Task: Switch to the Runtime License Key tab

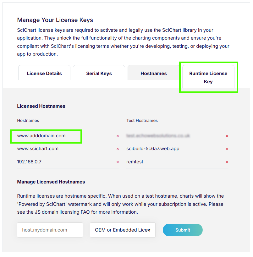Action: pos(208,77)
